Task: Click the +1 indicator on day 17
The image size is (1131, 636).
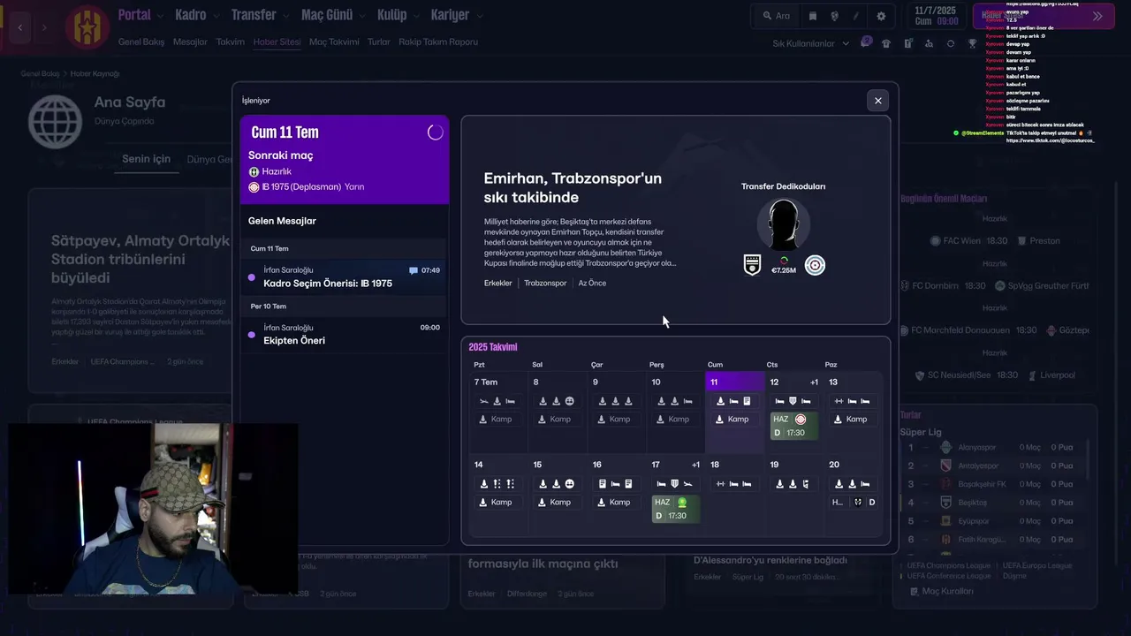Action: [695, 466]
